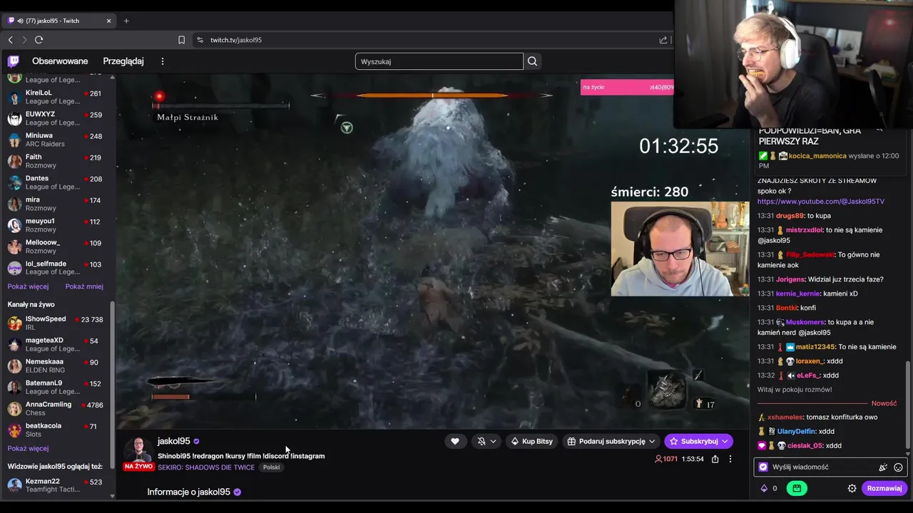Open lol_selfmade channel in sidebar
This screenshot has width=913, height=513.
(x=56, y=268)
